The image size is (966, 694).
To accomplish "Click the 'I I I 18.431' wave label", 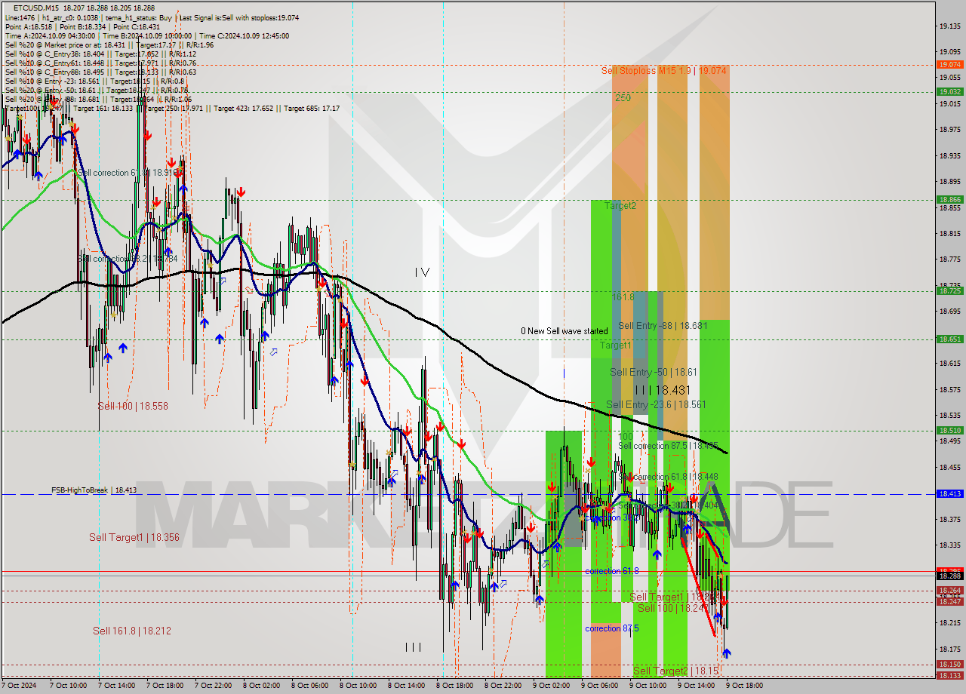I will click(662, 390).
